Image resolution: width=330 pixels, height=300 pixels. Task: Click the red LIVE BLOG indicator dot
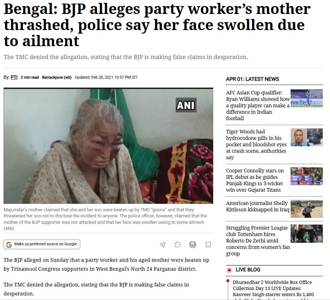229,270
